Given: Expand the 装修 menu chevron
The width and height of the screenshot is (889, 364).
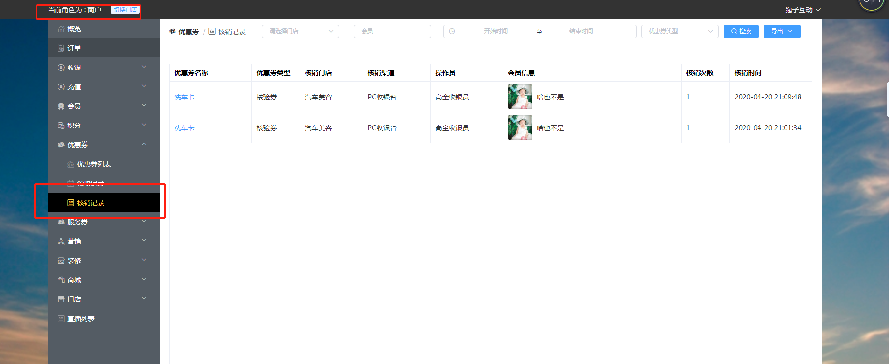Looking at the screenshot, I should [x=144, y=260].
